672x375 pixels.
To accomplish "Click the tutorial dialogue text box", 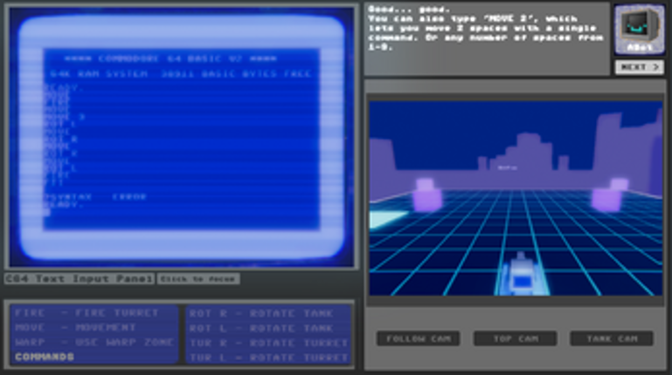I will tap(487, 39).
